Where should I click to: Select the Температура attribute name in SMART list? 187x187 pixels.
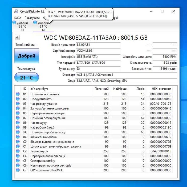pos(39,151)
